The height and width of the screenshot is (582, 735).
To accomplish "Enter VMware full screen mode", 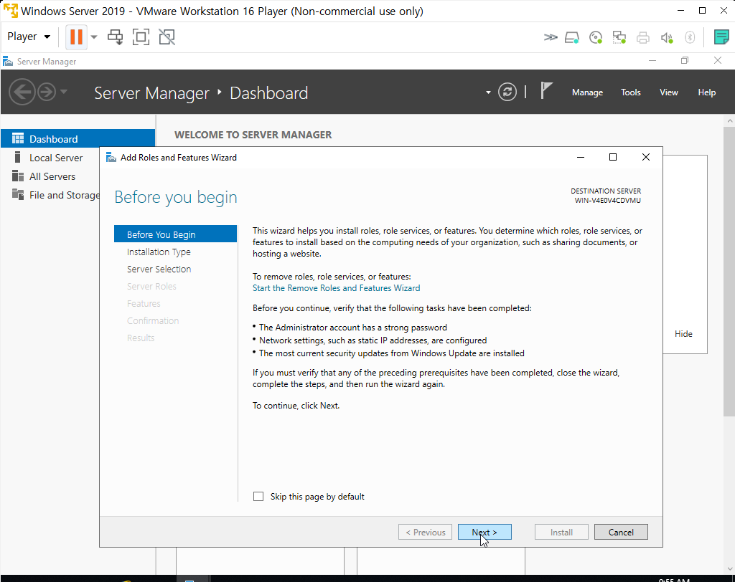I will click(x=141, y=37).
